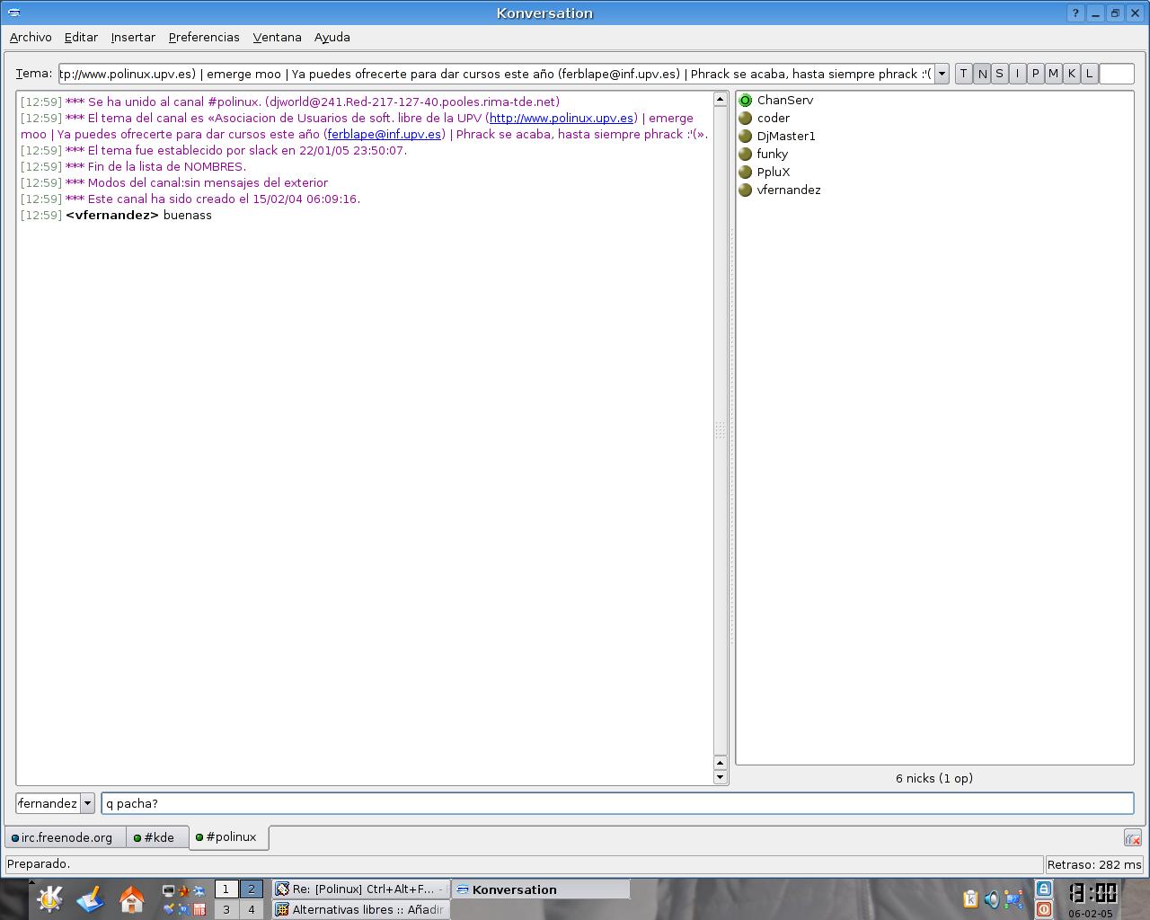Click the home folder icon in panel
Viewport: 1150px width, 920px height.
[x=132, y=899]
